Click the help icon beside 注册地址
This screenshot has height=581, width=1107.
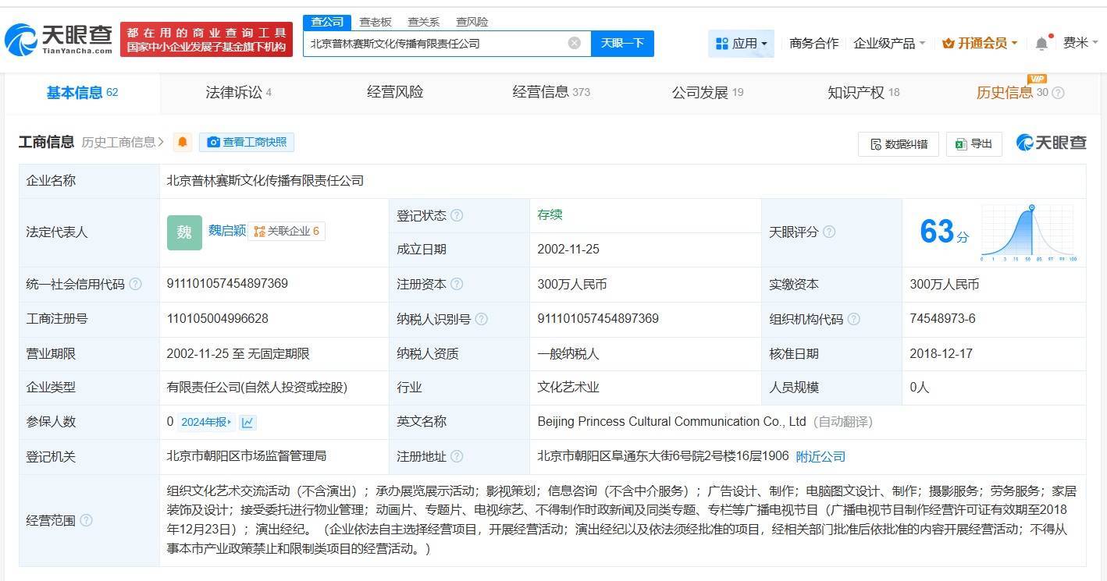tap(457, 456)
